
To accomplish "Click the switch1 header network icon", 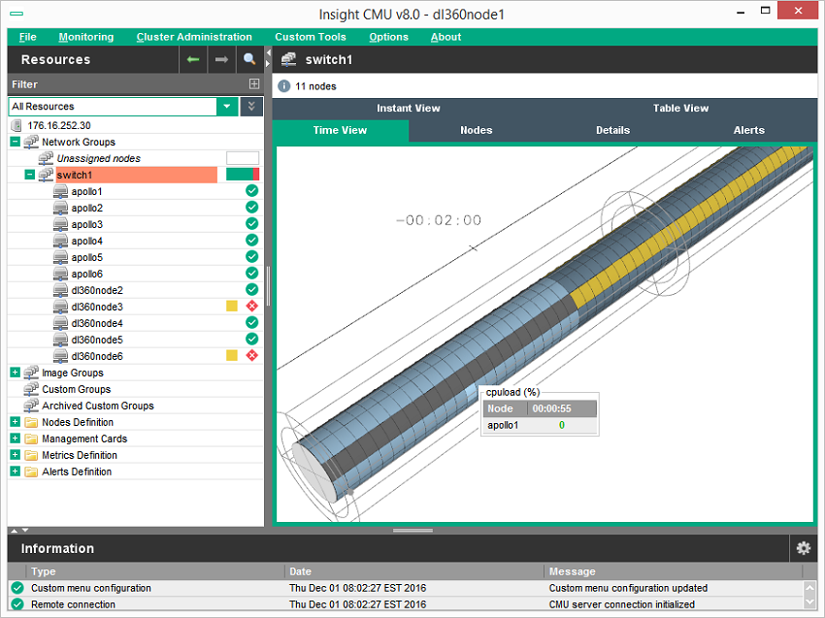I will click(x=288, y=59).
